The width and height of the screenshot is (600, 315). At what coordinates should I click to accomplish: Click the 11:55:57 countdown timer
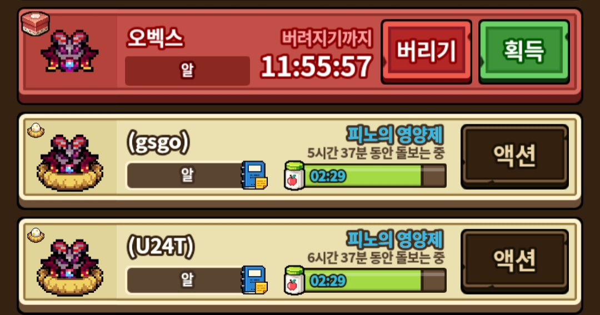316,67
